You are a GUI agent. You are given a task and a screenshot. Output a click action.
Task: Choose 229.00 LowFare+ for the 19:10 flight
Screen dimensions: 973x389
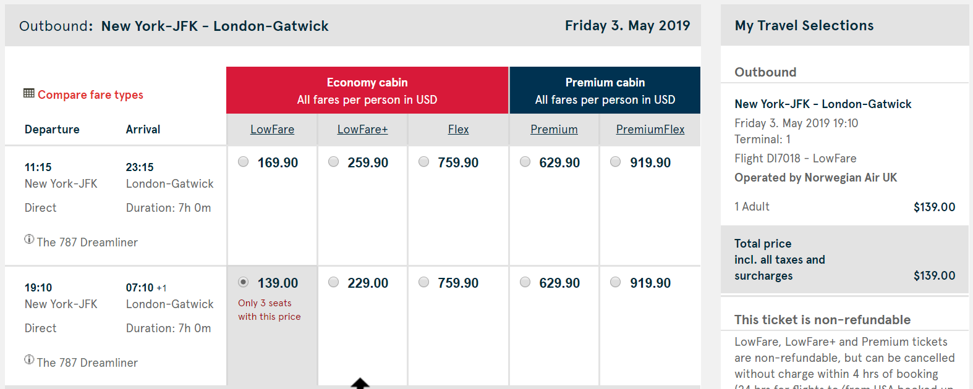(x=334, y=282)
